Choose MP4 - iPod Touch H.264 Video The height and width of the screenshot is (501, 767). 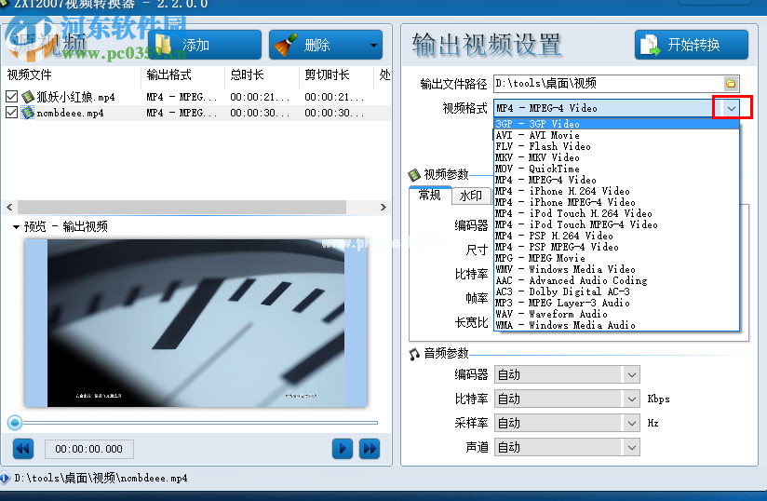[x=616, y=214]
